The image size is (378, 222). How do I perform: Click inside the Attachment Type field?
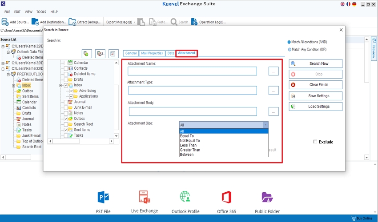coord(193,90)
